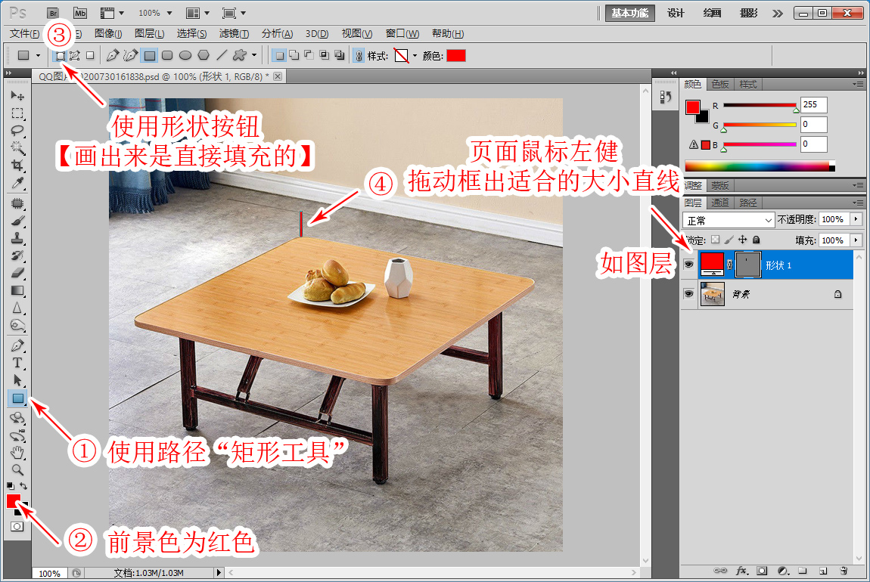Click the 颜色 red swatch in options bar

pos(456,55)
